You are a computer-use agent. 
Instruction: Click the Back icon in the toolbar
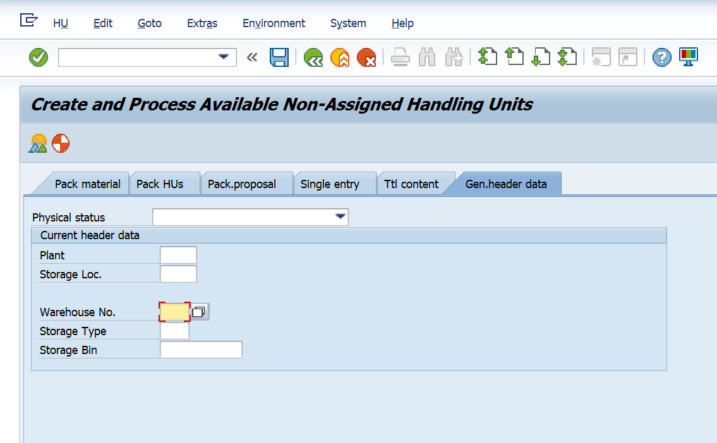point(313,57)
